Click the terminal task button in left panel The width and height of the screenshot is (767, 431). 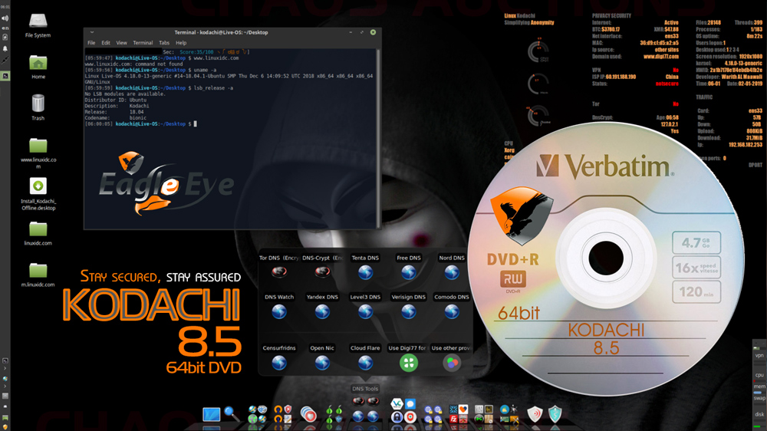tap(5, 76)
